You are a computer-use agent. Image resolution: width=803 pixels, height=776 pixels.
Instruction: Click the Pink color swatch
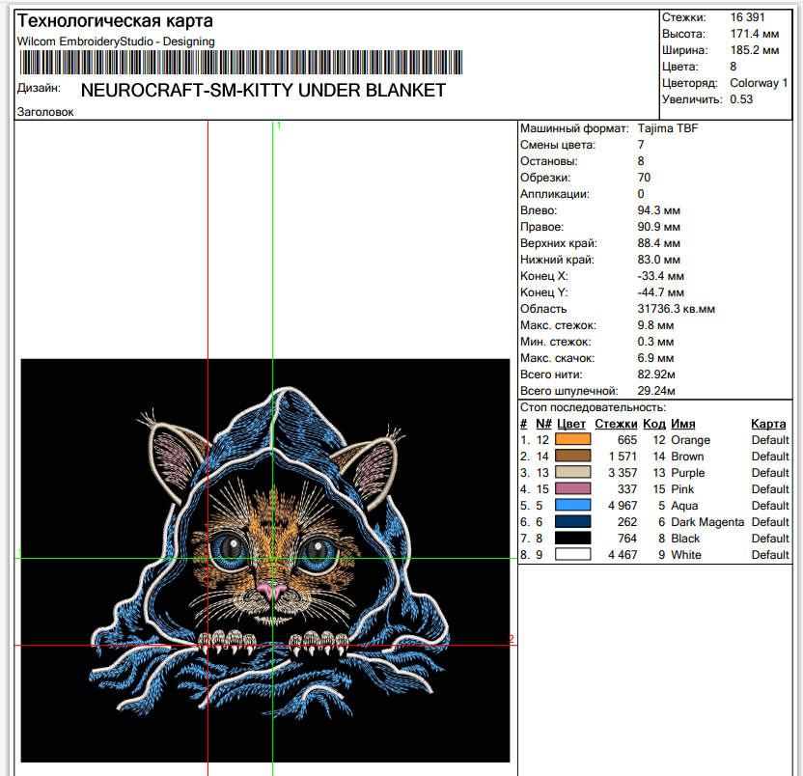pyautogui.click(x=572, y=488)
